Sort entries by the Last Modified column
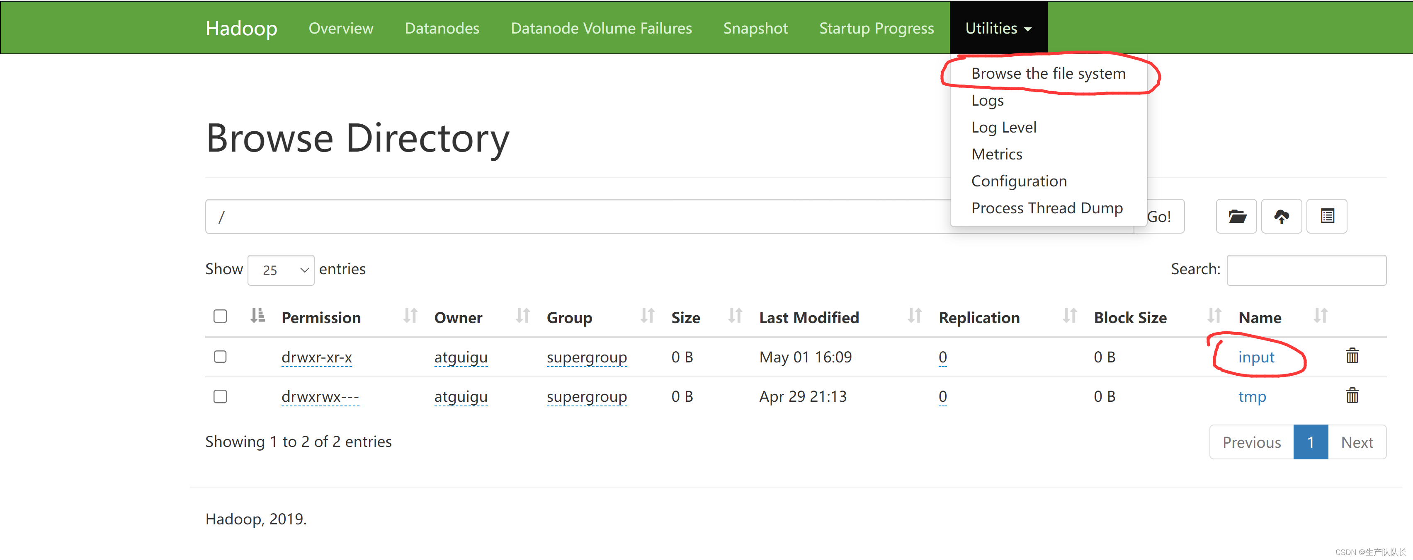 click(808, 317)
